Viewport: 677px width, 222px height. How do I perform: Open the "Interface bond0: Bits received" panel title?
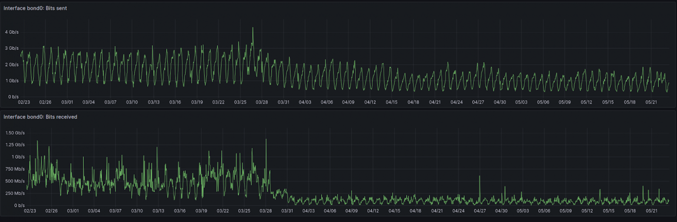(x=40, y=117)
